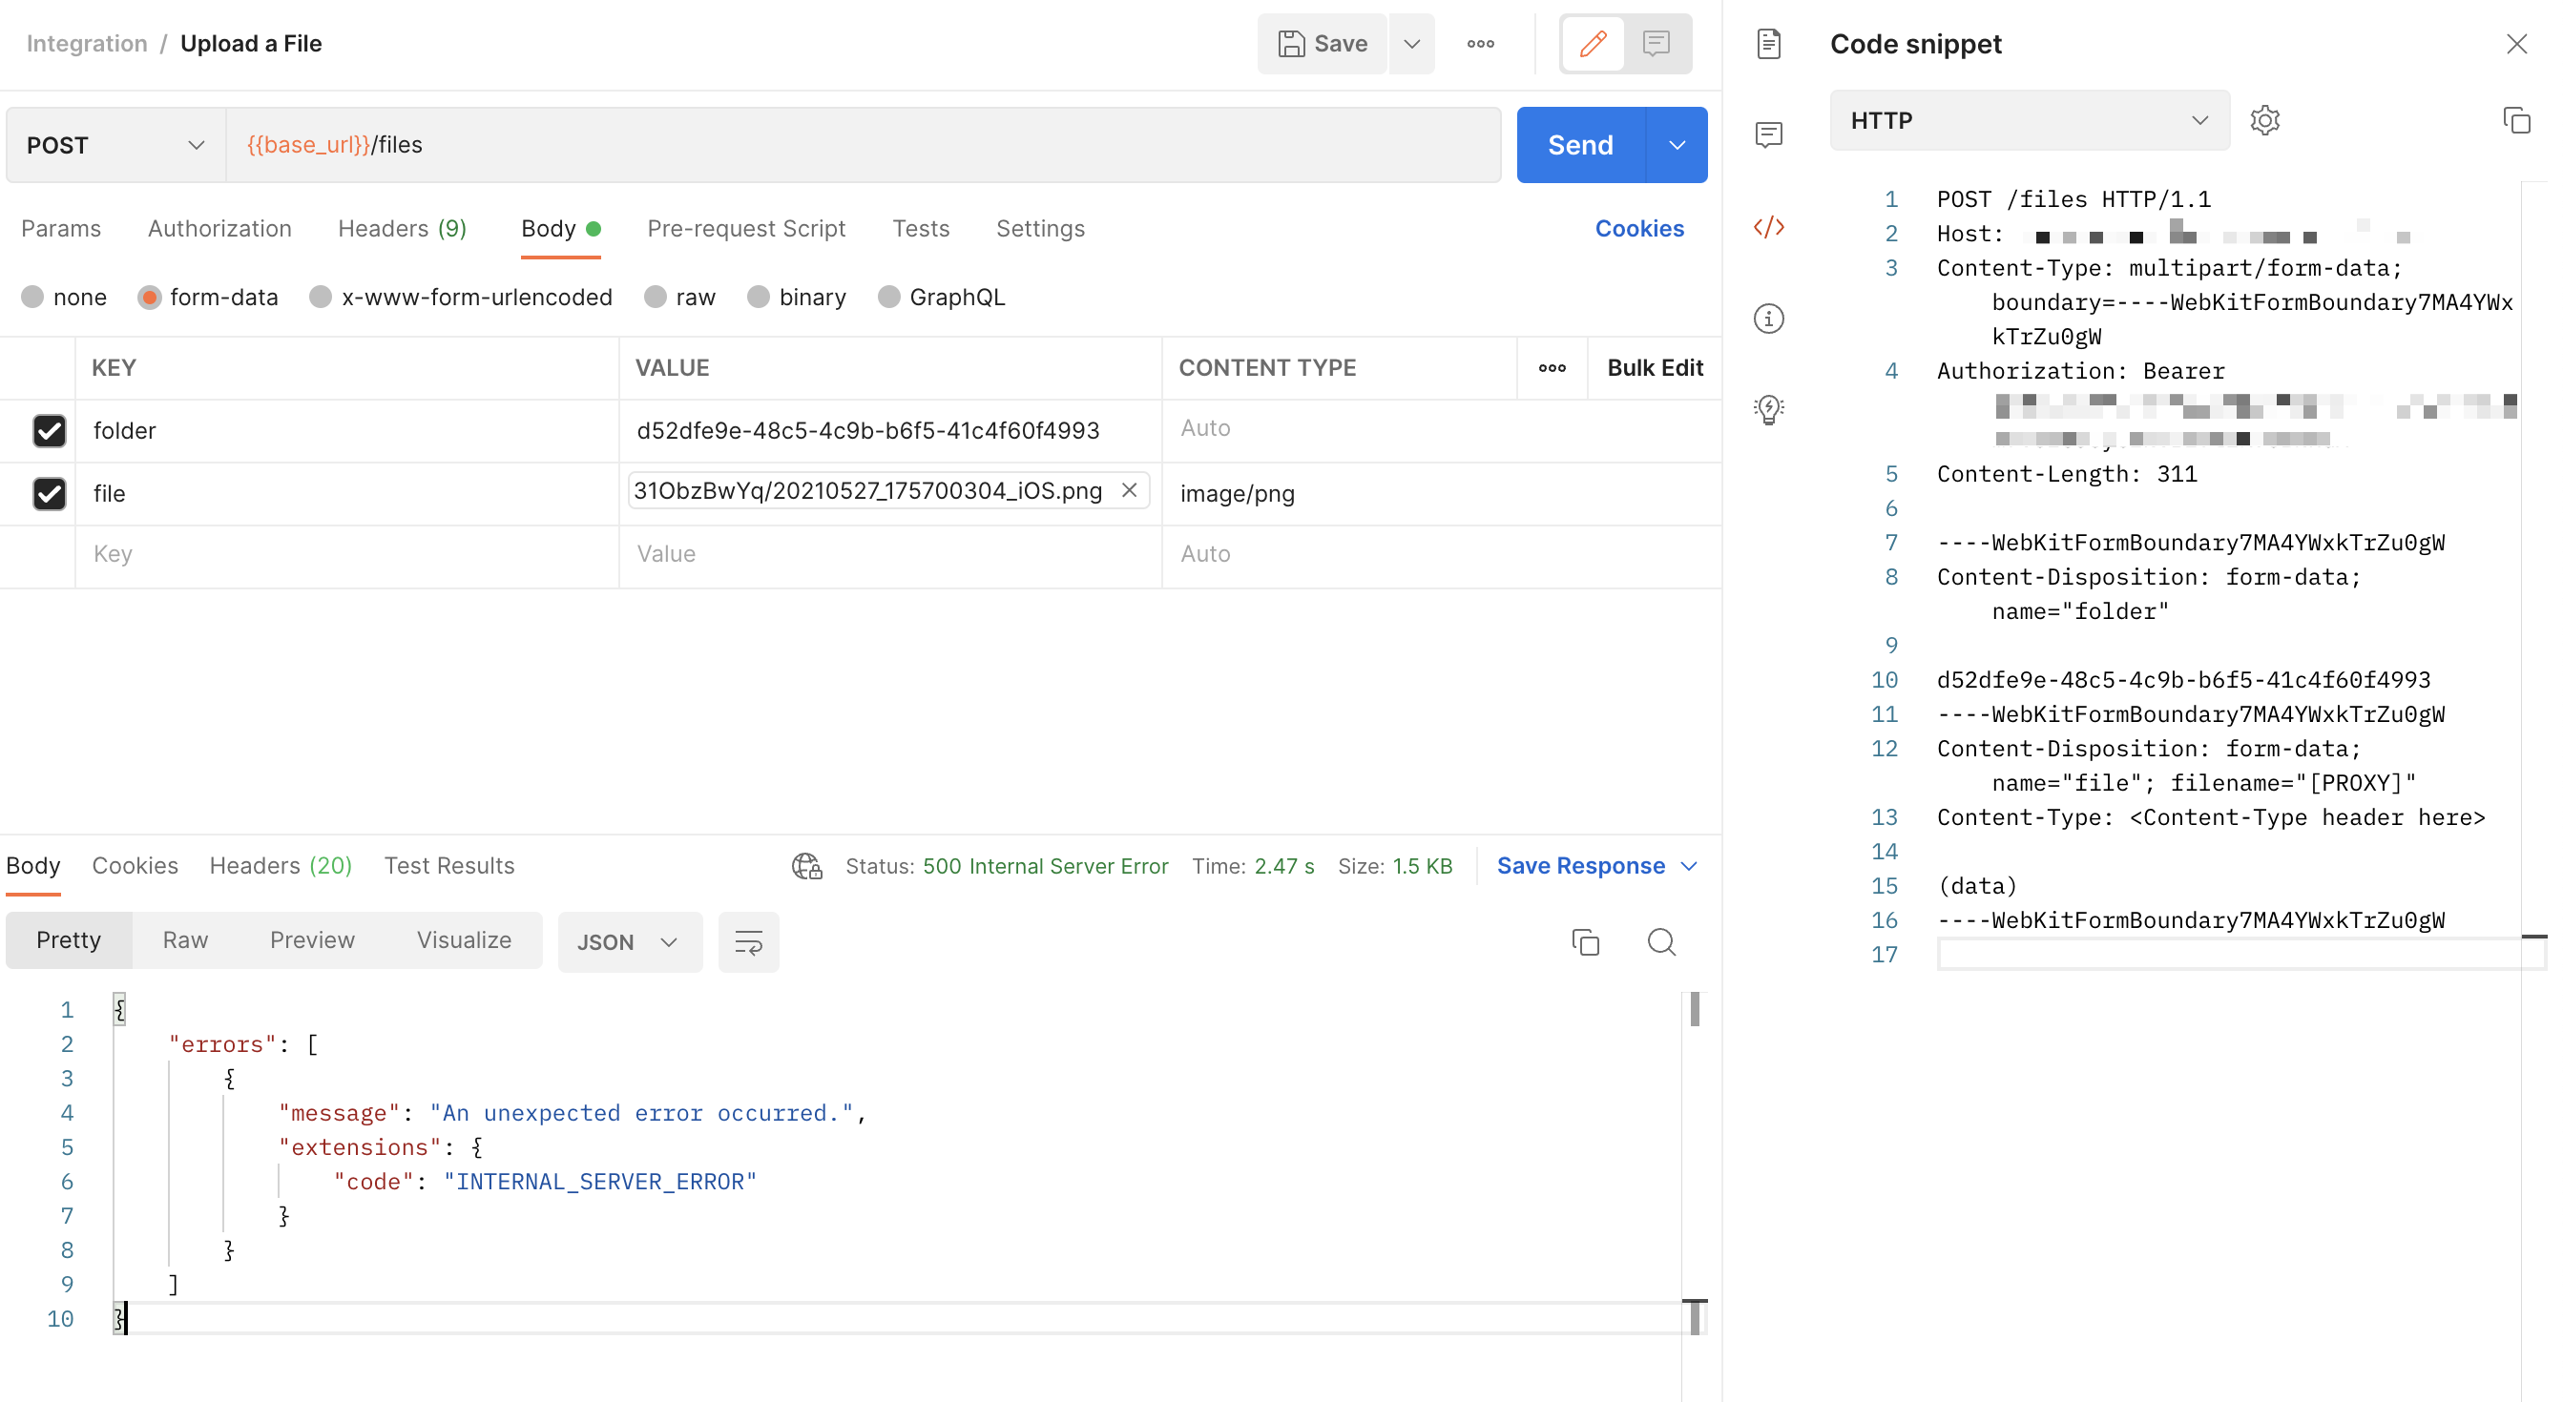Open the comments panel icon in right sidebar

(x=1770, y=135)
